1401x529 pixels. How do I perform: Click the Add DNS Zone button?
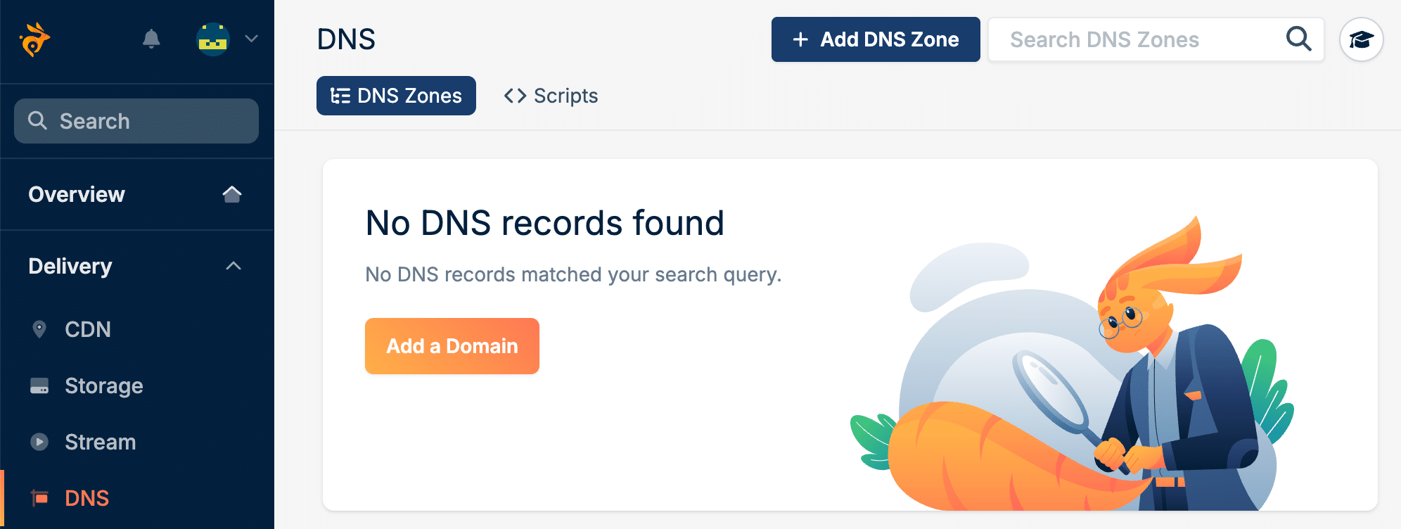[875, 39]
